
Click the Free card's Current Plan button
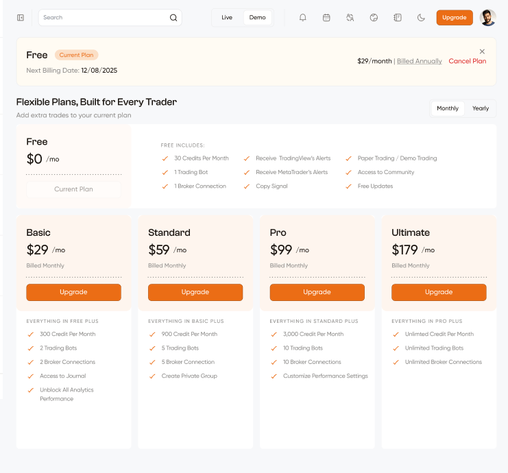click(x=73, y=189)
